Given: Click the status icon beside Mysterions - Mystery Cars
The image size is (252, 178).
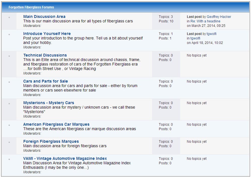Looking at the screenshot, I should (9, 104).
